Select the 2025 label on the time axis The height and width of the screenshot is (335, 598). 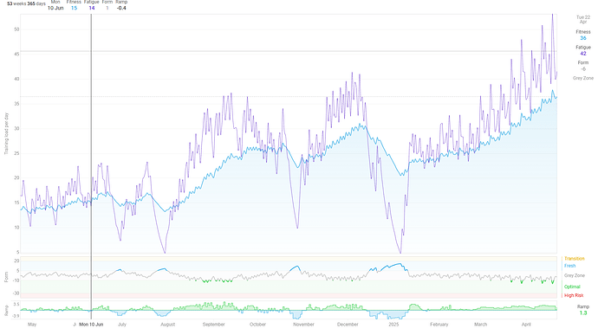393,325
